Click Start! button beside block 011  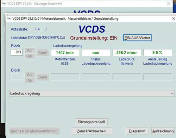pyautogui.click(x=43, y=53)
